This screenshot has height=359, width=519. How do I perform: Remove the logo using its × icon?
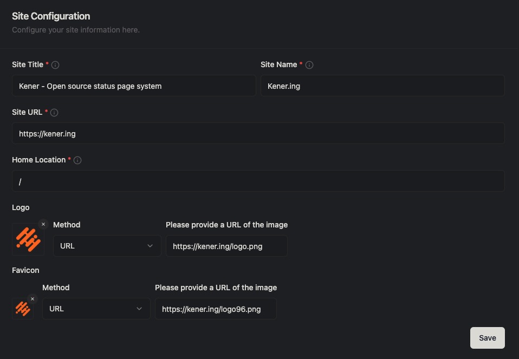pos(43,224)
